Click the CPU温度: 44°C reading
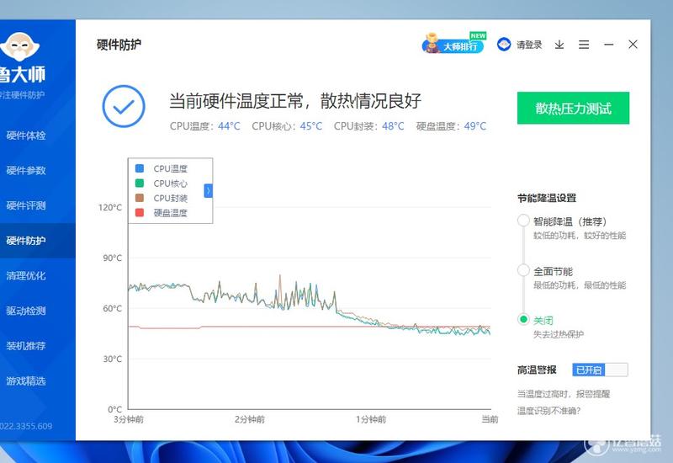Viewport: 673px width, 463px height. pos(204,126)
